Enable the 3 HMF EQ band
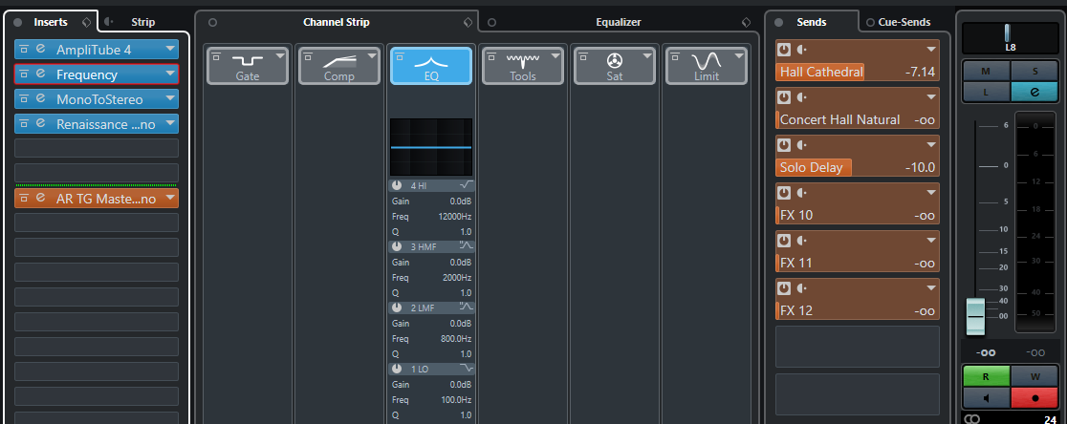This screenshot has height=424, width=1067. (x=397, y=246)
